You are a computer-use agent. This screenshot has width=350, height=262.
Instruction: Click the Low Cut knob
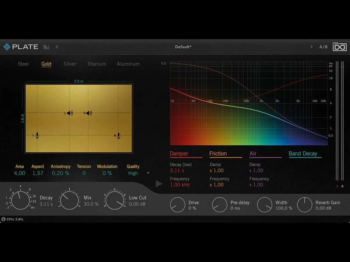click(x=115, y=200)
